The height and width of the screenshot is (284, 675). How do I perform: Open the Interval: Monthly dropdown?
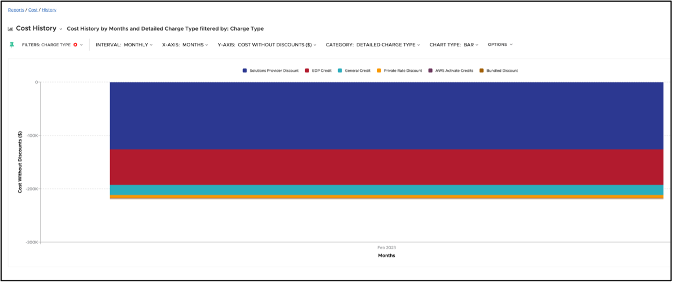click(124, 45)
